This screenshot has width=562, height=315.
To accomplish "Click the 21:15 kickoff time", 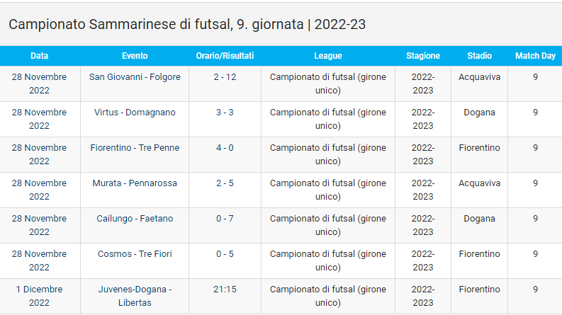I will [x=225, y=290].
